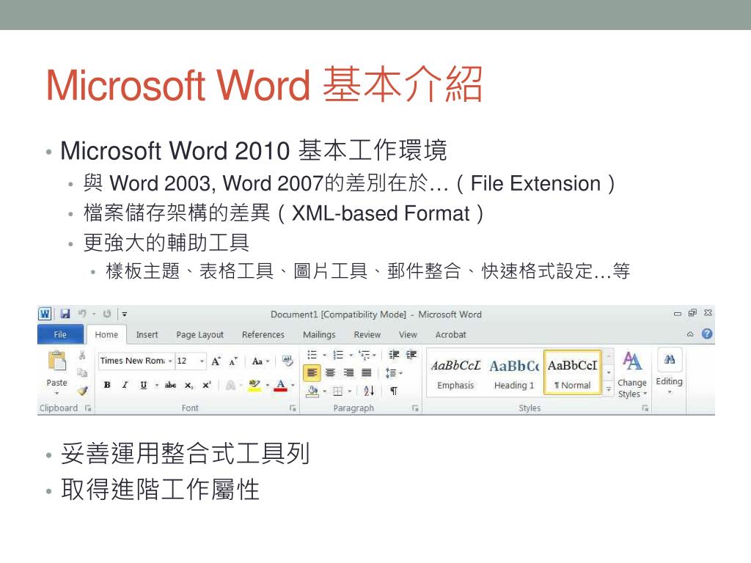Apply yellow text highlight color
The height and width of the screenshot is (563, 751).
254,385
